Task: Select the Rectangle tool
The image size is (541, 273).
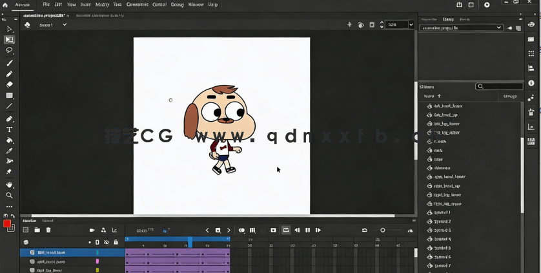Action: click(x=9, y=95)
